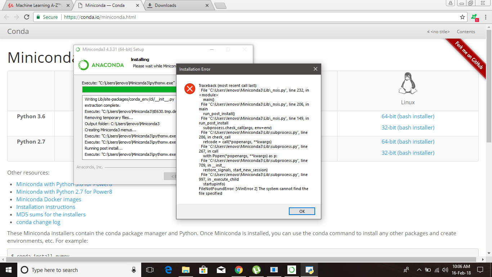492x277 pixels.
Task: Dismiss the Installation Error with OK
Action: (303, 211)
